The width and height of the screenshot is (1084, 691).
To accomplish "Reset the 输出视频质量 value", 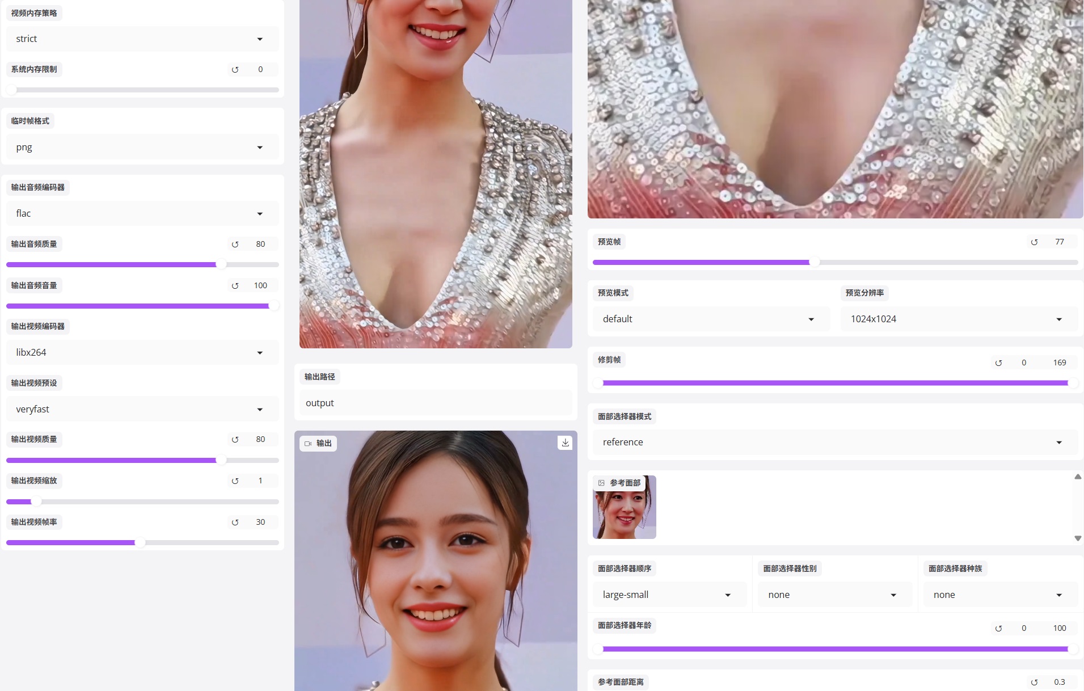I will click(x=235, y=440).
